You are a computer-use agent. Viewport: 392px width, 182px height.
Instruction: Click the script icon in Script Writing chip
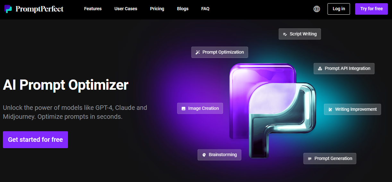(285, 34)
